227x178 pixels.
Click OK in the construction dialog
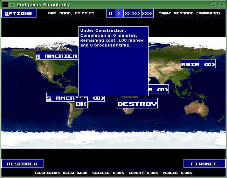81,104
